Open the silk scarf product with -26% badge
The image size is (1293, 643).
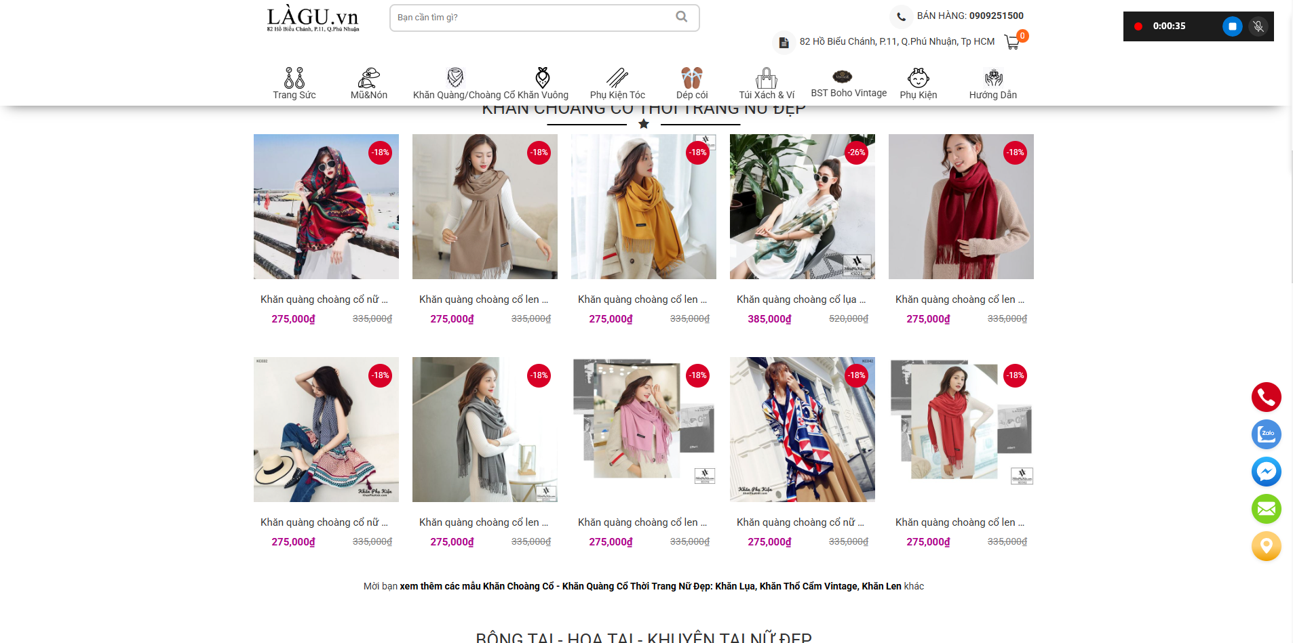coord(803,207)
